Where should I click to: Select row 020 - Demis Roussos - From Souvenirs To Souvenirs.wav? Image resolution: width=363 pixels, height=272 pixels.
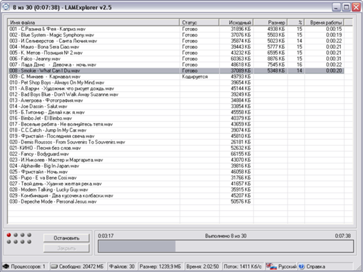(x=176, y=142)
